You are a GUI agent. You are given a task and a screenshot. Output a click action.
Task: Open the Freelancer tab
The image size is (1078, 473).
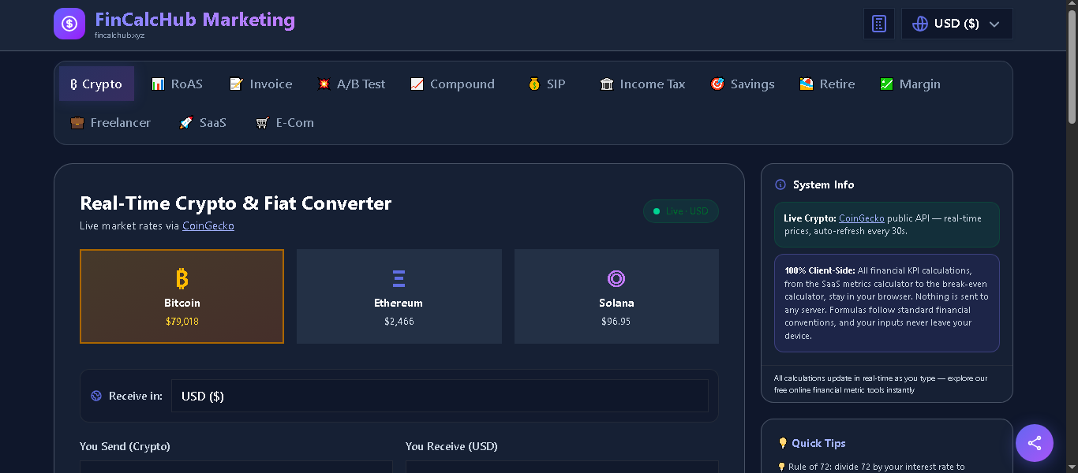click(x=110, y=122)
